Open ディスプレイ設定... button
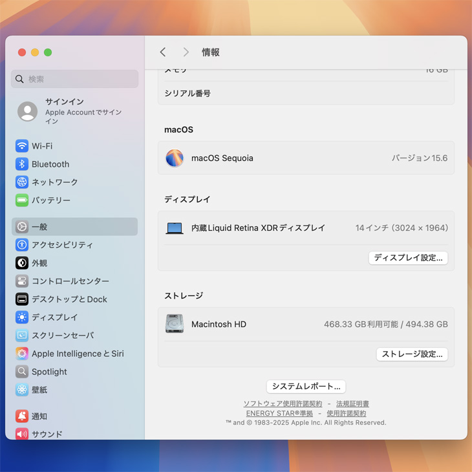The height and width of the screenshot is (472, 472). click(x=408, y=258)
